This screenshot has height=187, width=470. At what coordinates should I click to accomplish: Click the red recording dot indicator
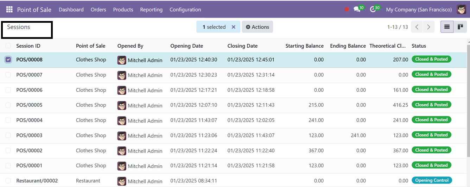pos(347,9)
